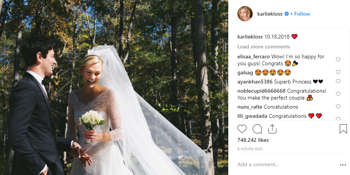
Task: Open lili_gwadada's profile link
Action: [x=252, y=116]
